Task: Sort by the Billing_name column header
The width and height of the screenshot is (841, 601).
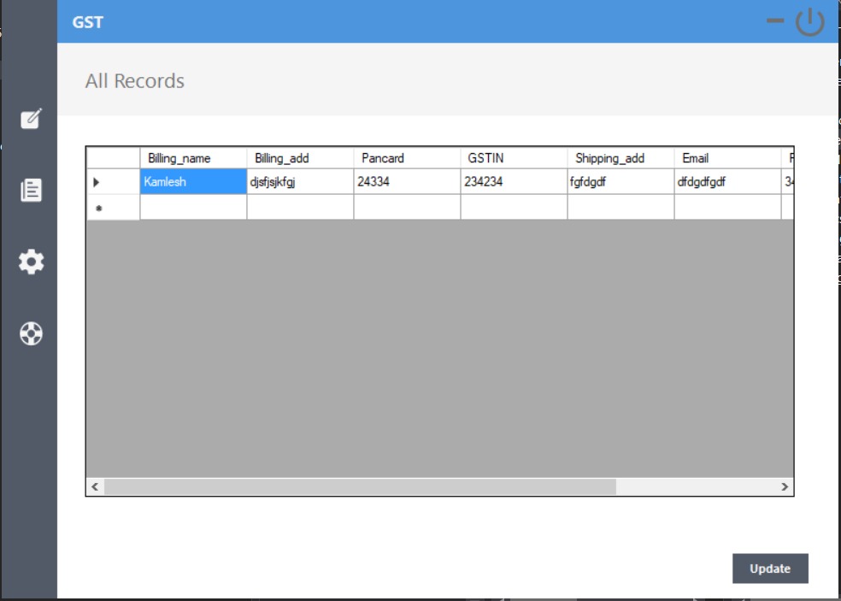Action: point(193,158)
